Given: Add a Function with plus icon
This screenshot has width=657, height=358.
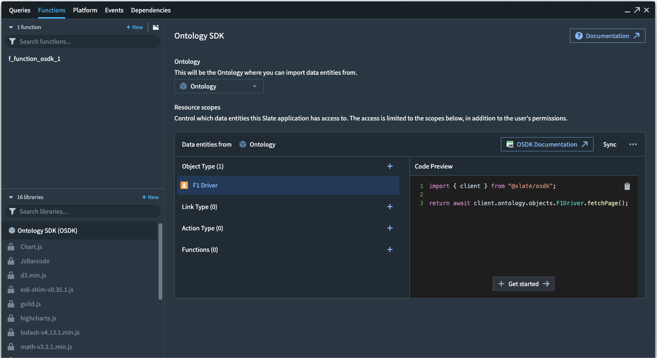Looking at the screenshot, I should (x=390, y=249).
